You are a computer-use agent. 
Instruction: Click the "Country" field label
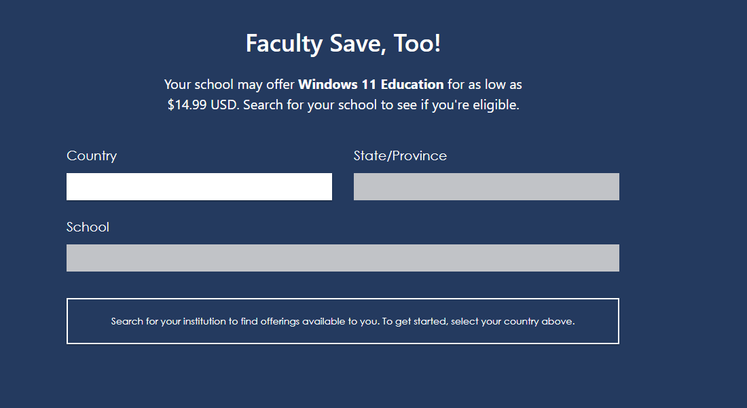coord(92,155)
